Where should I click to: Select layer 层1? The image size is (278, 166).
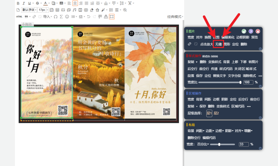click(209, 113)
